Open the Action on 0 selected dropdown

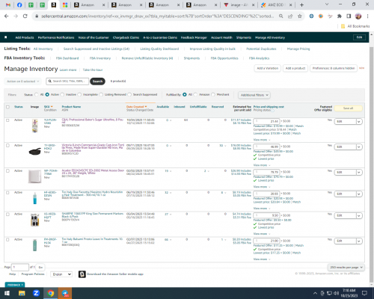22,81
